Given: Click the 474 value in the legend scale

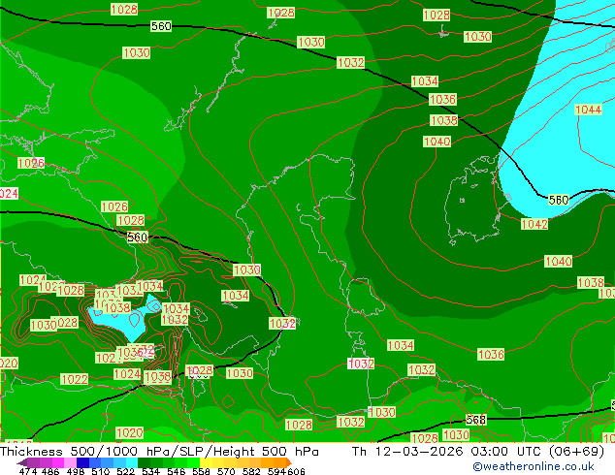Looking at the screenshot, I should click(28, 471).
